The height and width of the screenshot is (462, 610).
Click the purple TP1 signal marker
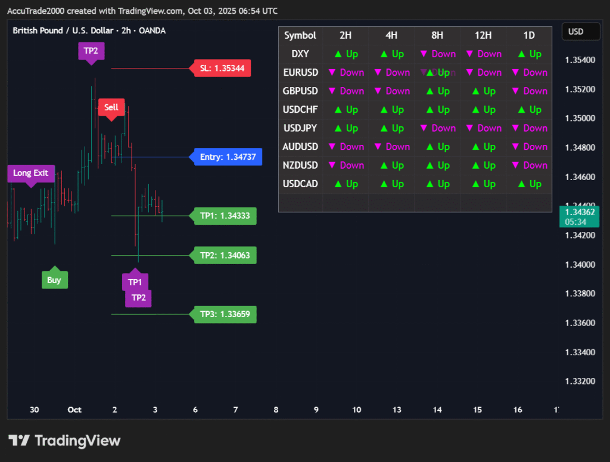(135, 281)
